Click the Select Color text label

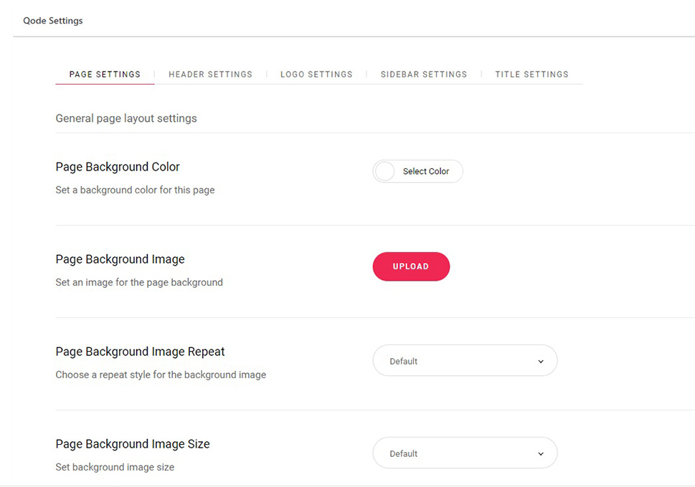click(x=426, y=171)
